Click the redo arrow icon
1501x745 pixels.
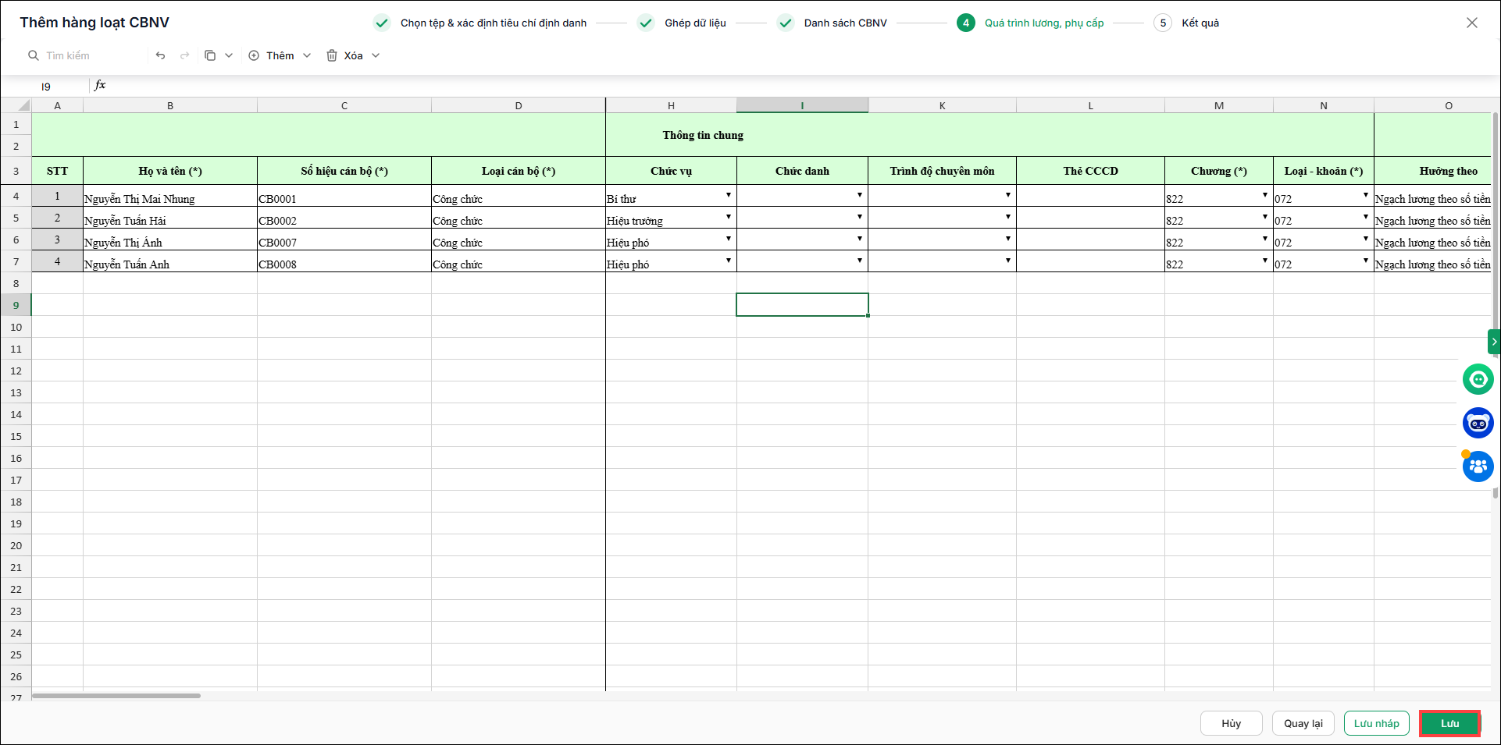pyautogui.click(x=185, y=55)
